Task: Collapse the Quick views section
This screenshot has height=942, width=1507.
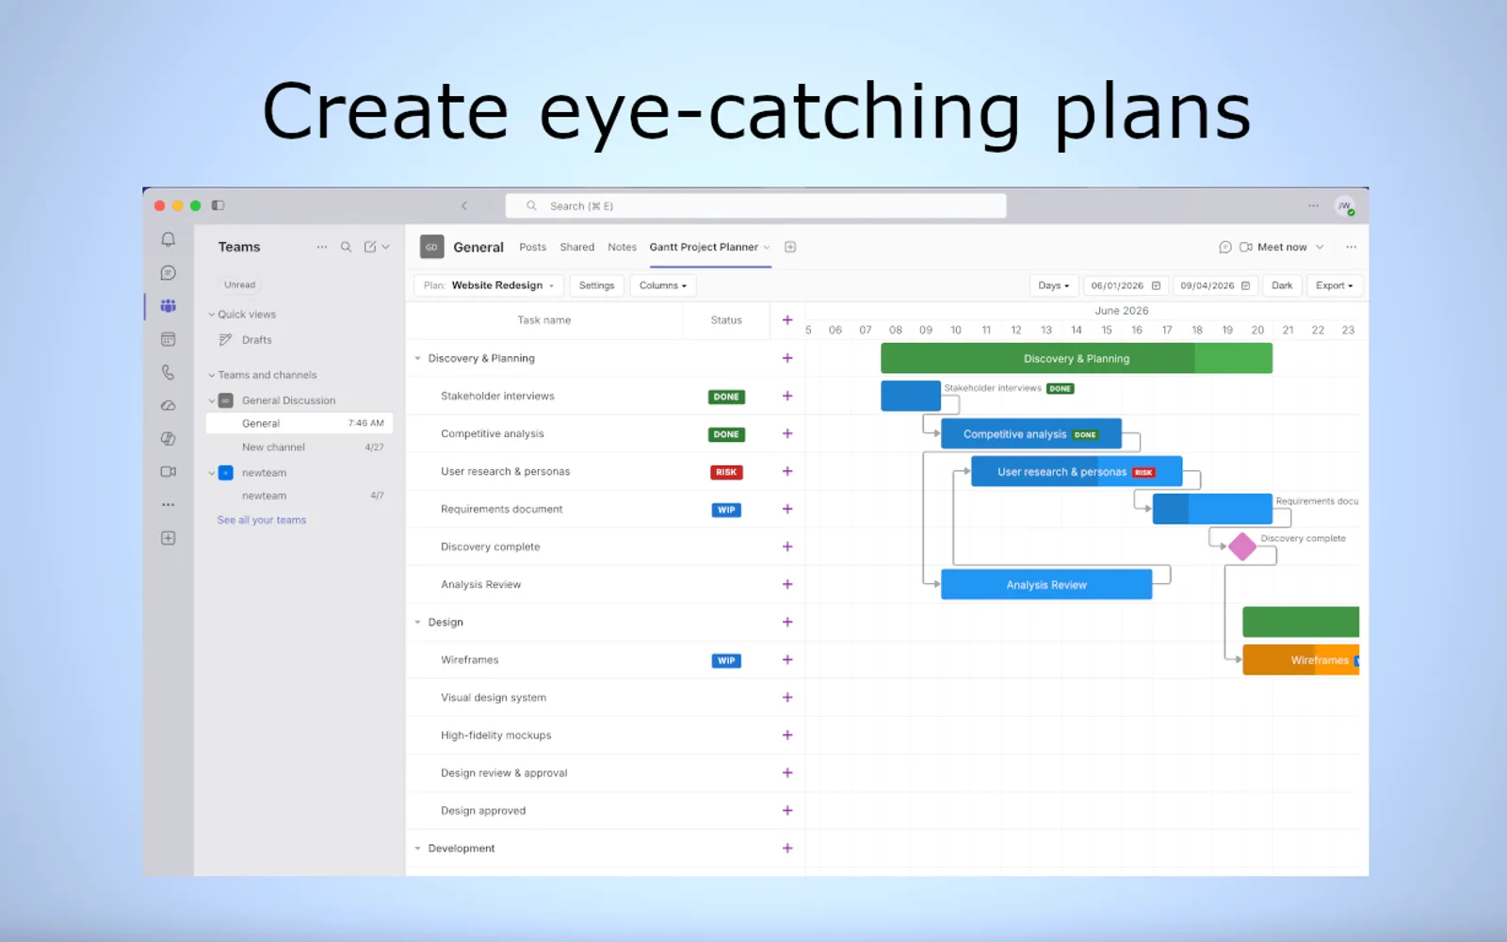Action: [x=211, y=315]
